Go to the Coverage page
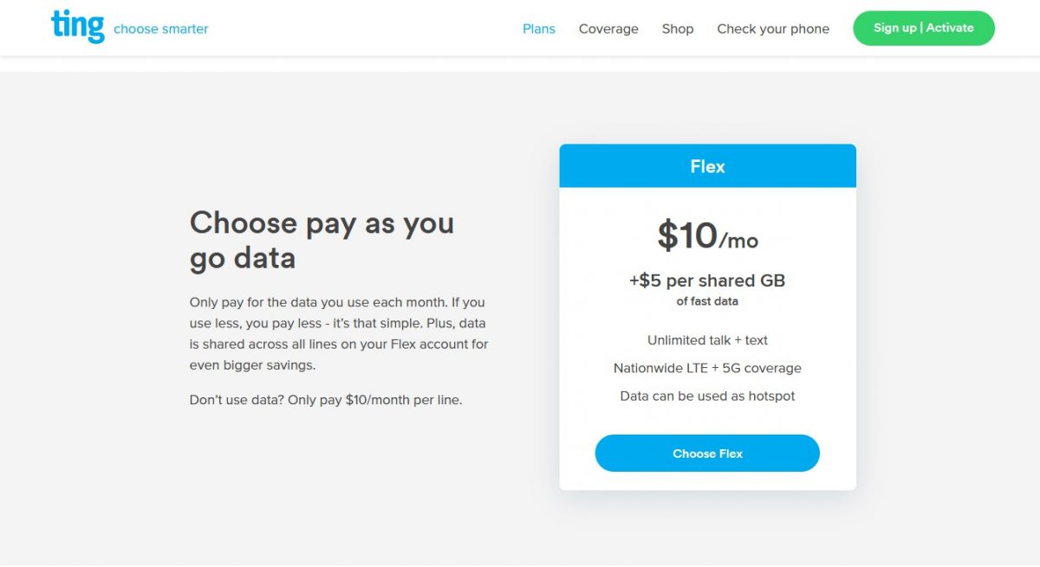Viewport: 1040px width, 567px height. [608, 29]
